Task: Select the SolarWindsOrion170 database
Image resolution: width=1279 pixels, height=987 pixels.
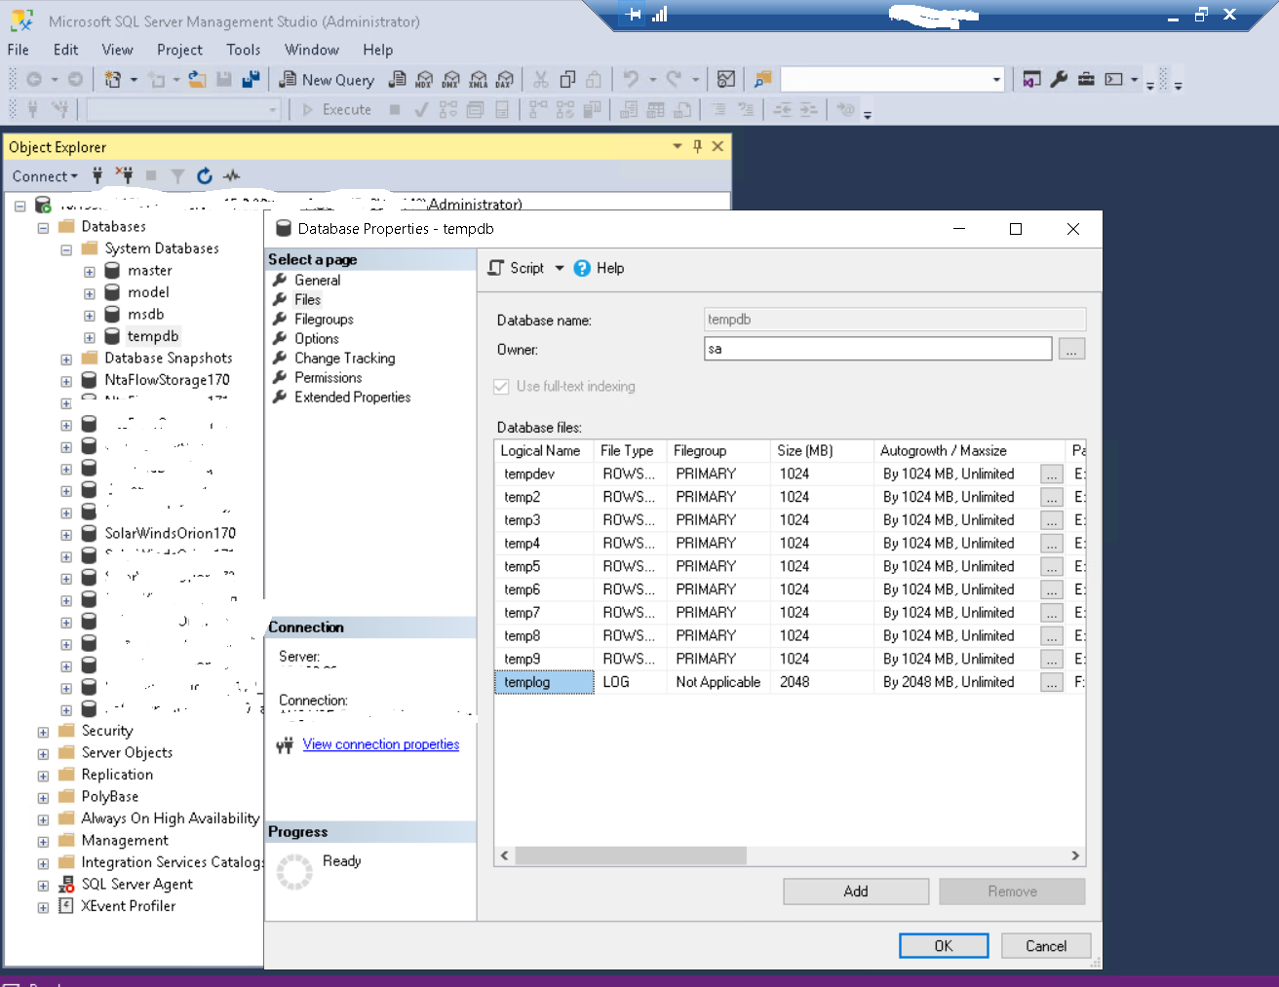Action: (x=171, y=533)
